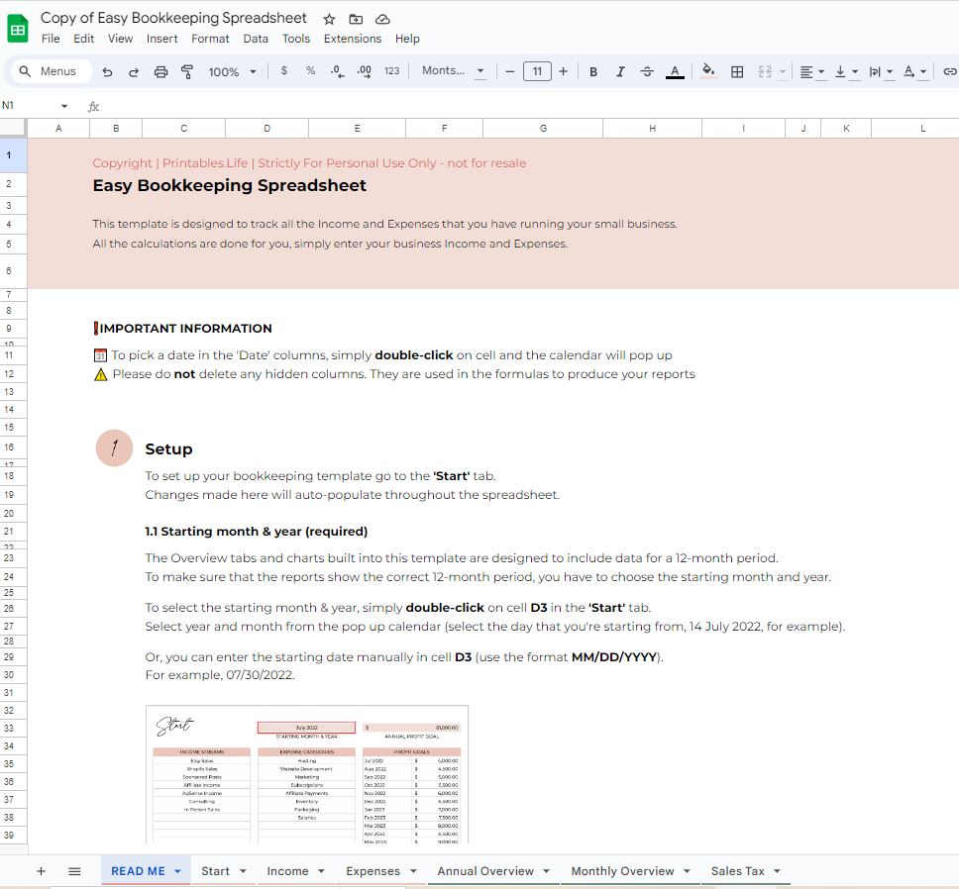
Task: Toggle bold formatting
Action: (x=593, y=71)
